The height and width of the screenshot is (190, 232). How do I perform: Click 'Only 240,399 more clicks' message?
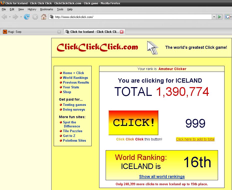point(162,184)
